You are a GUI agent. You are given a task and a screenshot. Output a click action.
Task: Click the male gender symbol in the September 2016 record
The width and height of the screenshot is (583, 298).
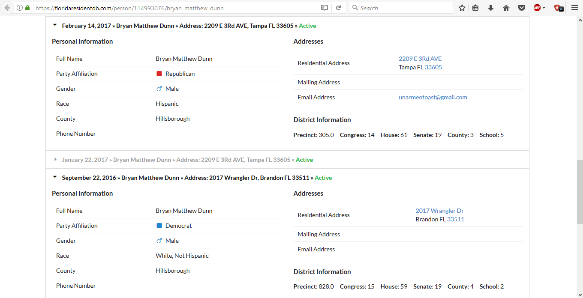(x=159, y=241)
